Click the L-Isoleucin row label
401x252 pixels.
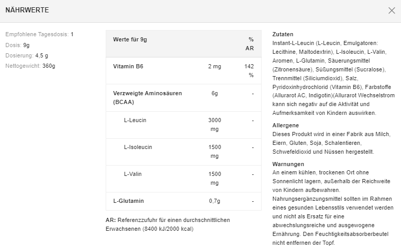tap(138, 147)
